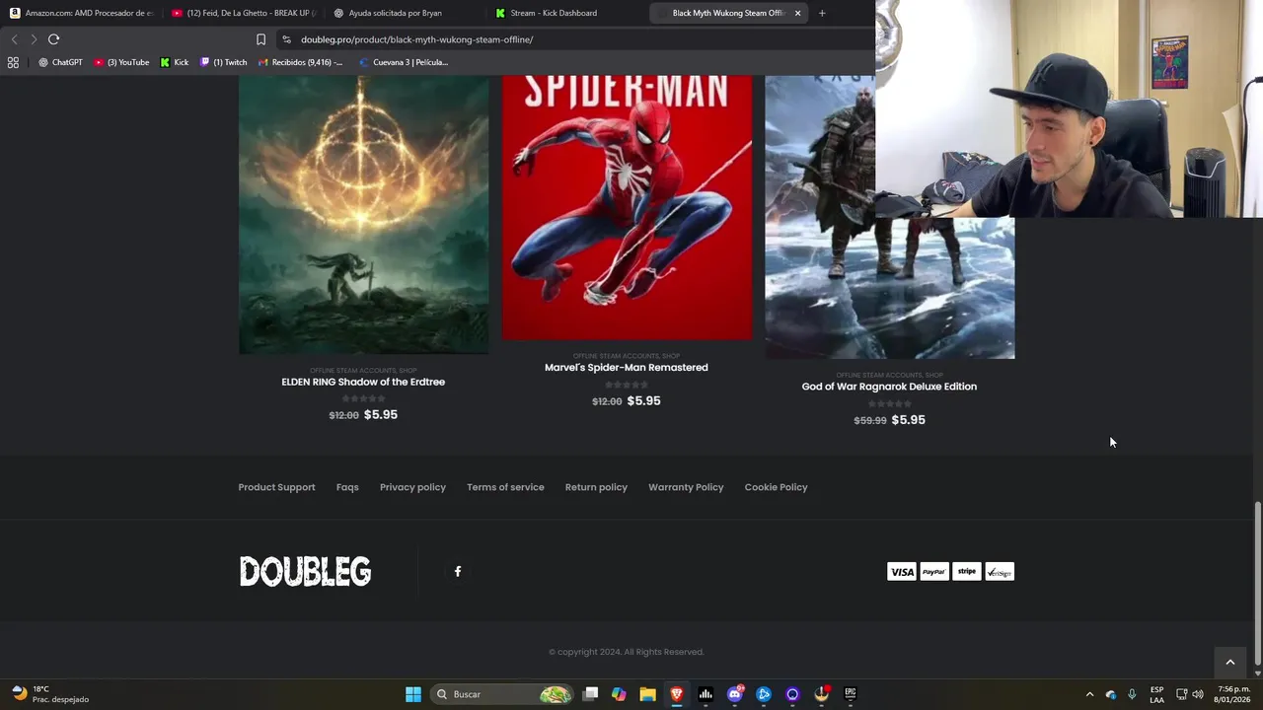Click Elden Ring star rating
The height and width of the screenshot is (710, 1263).
(363, 398)
